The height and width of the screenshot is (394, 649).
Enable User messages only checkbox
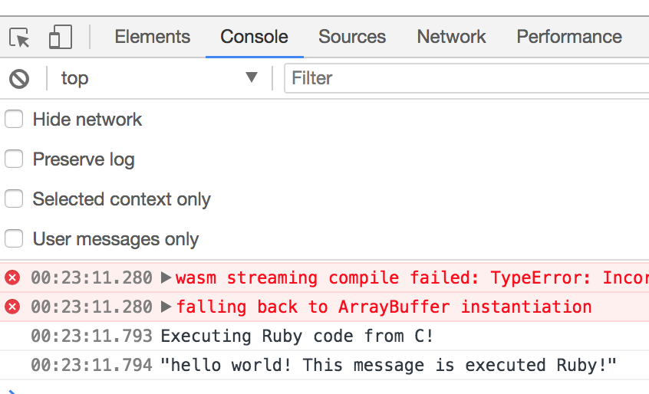pos(14,239)
